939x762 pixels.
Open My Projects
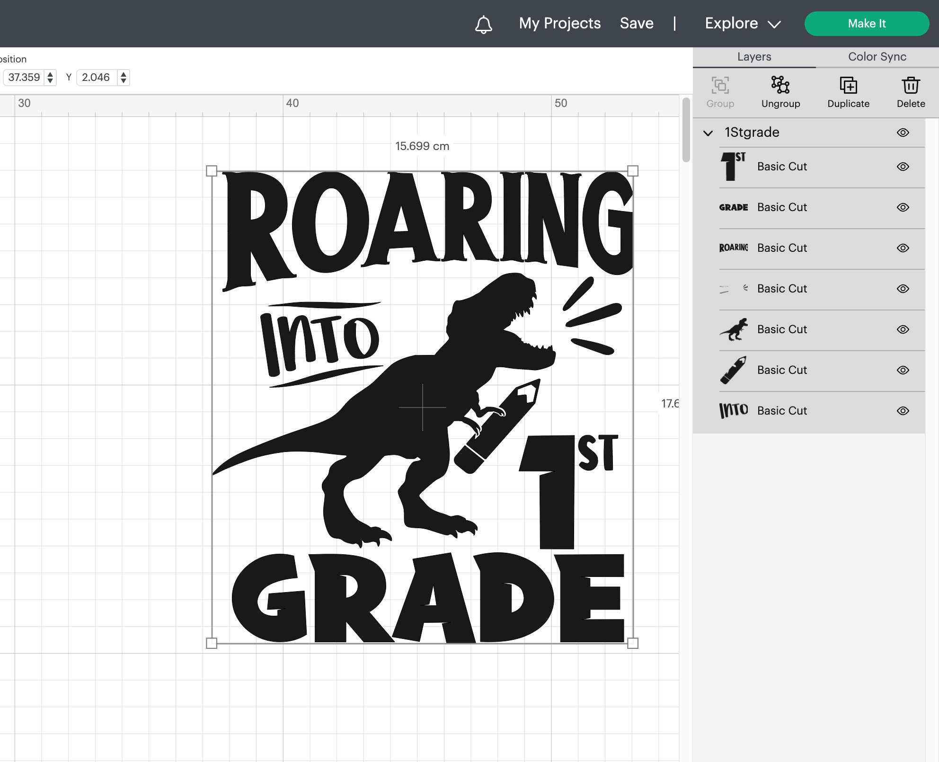560,23
